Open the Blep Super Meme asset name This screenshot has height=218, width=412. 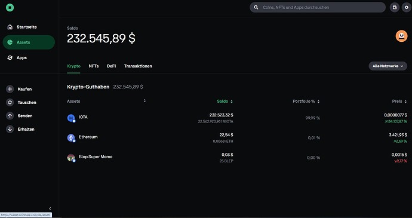click(96, 156)
